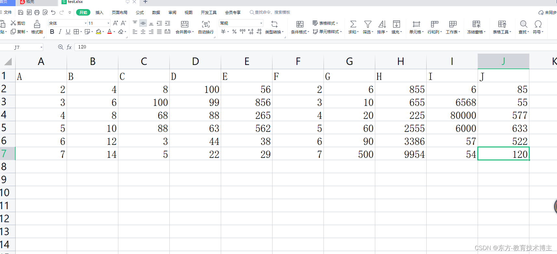The width and height of the screenshot is (557, 254).
Task: Click the red font color A
Action: (110, 32)
